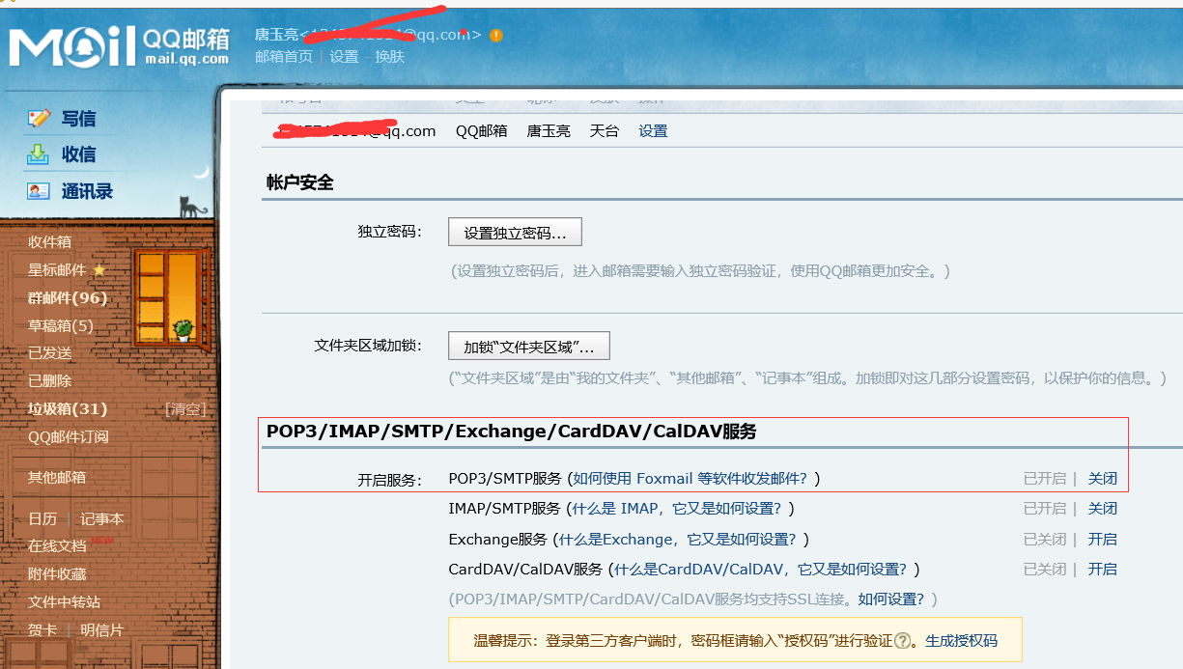Image resolution: width=1183 pixels, height=669 pixels.
Task: Click the compose mail pencil icon
Action: 39,118
